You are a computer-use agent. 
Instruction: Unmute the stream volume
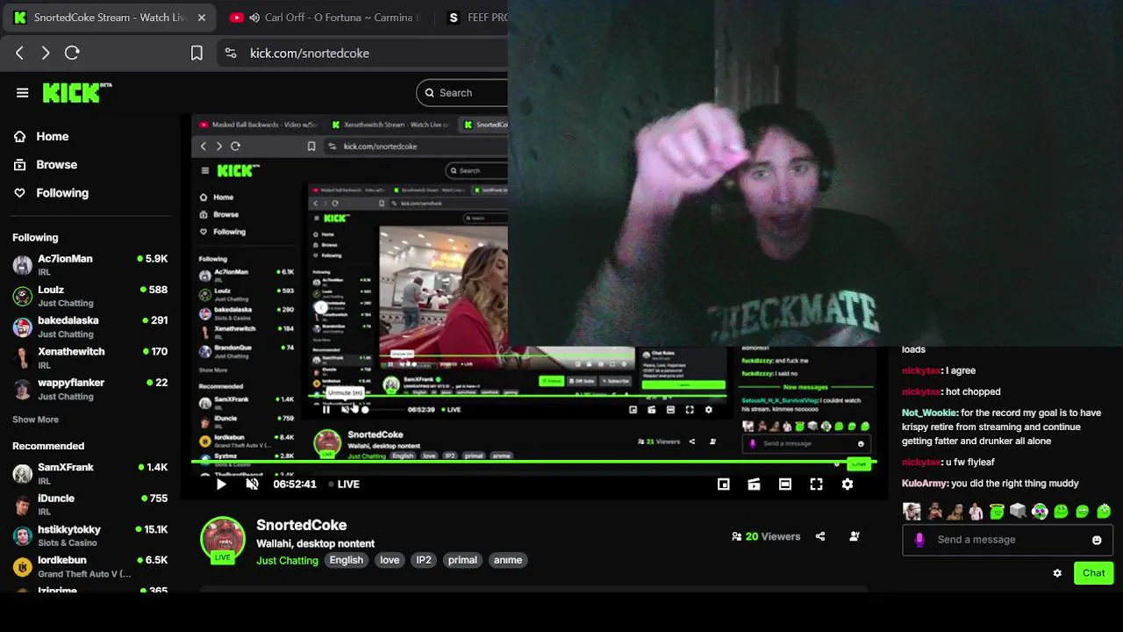pyautogui.click(x=253, y=484)
